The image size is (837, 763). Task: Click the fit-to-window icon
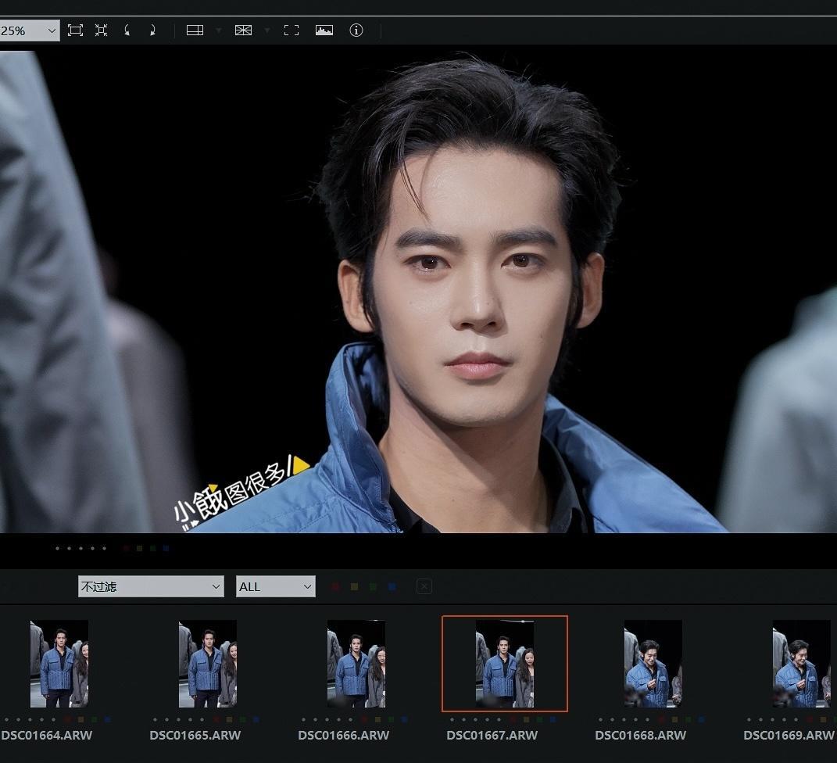[x=75, y=30]
